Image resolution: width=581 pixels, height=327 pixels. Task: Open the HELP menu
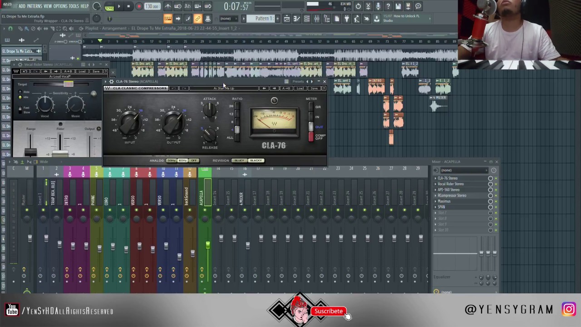pos(85,6)
